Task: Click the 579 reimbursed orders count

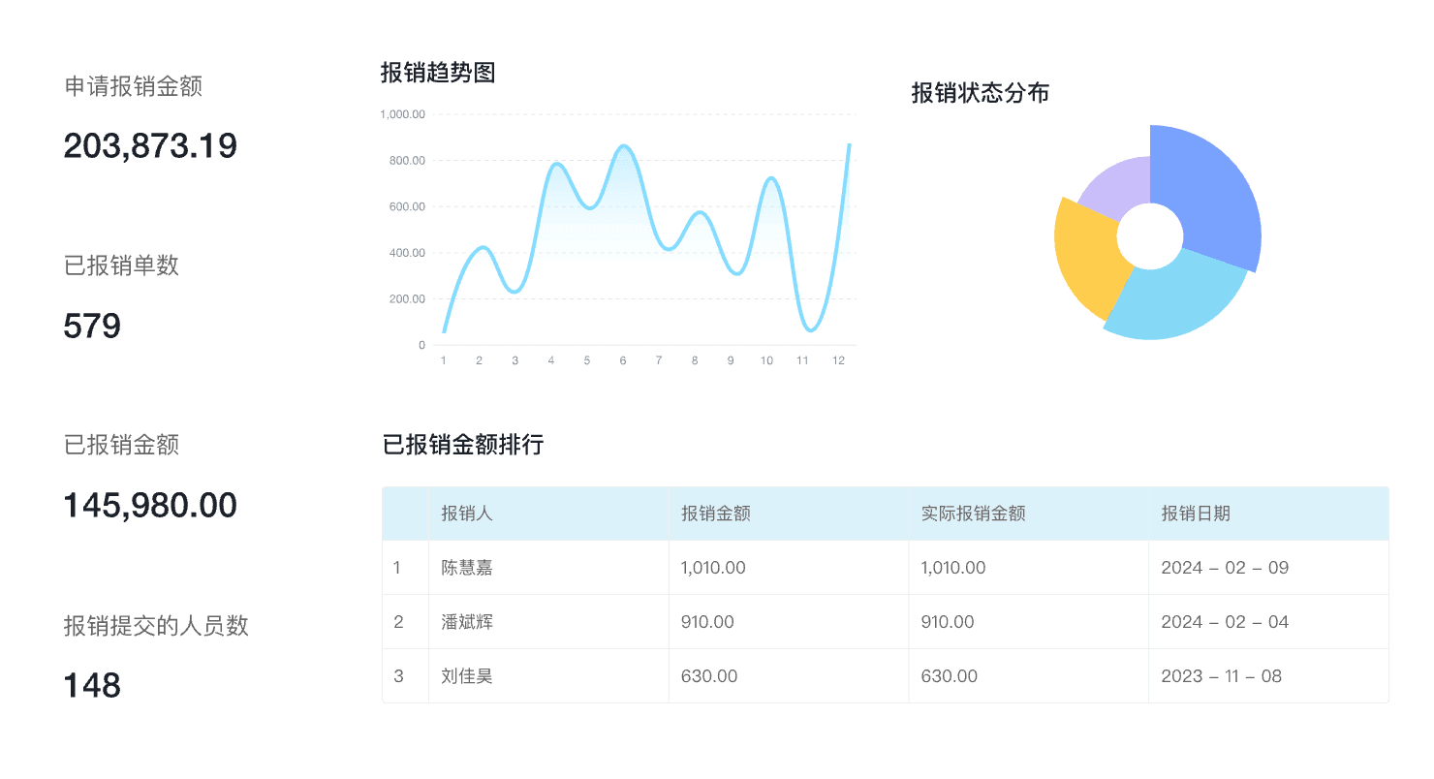Action: tap(92, 327)
